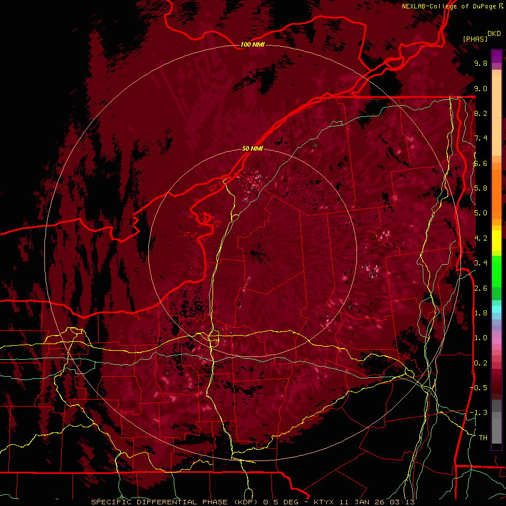Click the TH threshold label on the legend
506x506 pixels.
tap(483, 437)
